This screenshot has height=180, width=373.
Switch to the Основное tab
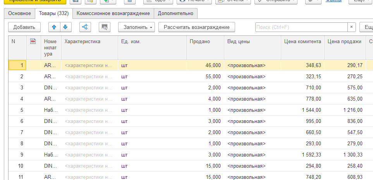tap(19, 13)
